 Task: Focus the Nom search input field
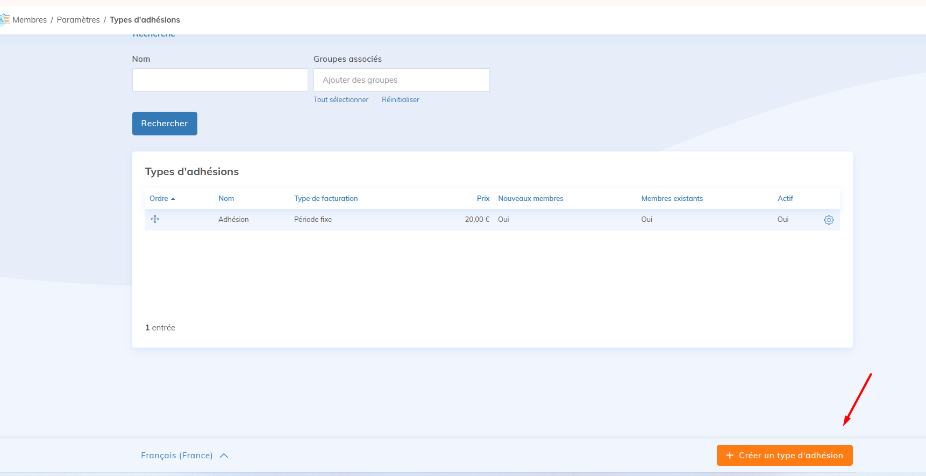[220, 80]
